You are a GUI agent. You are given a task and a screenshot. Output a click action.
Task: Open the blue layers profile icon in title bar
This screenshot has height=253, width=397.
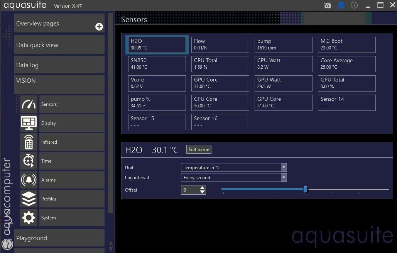[x=341, y=5]
